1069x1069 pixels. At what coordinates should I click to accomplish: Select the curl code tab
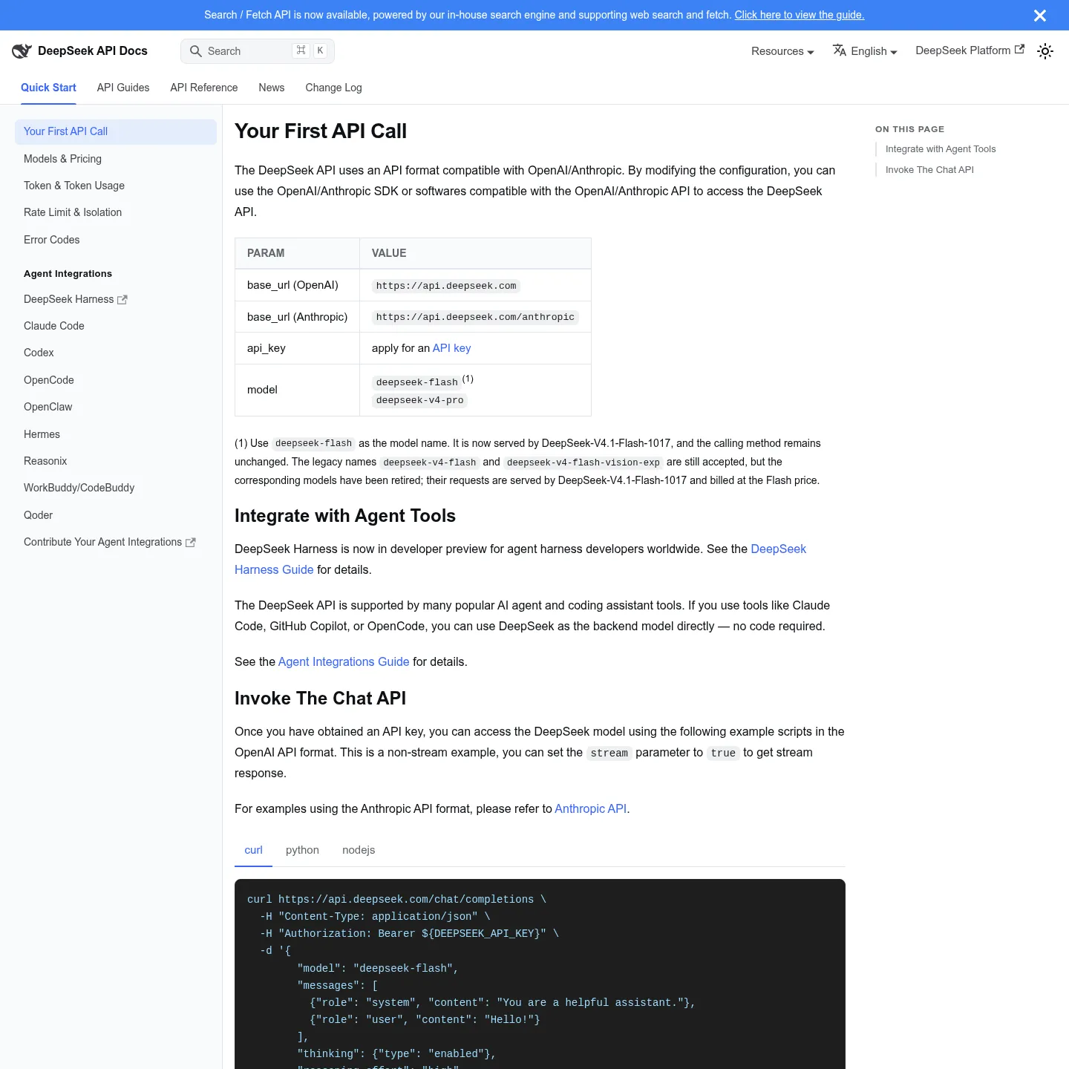click(x=253, y=850)
